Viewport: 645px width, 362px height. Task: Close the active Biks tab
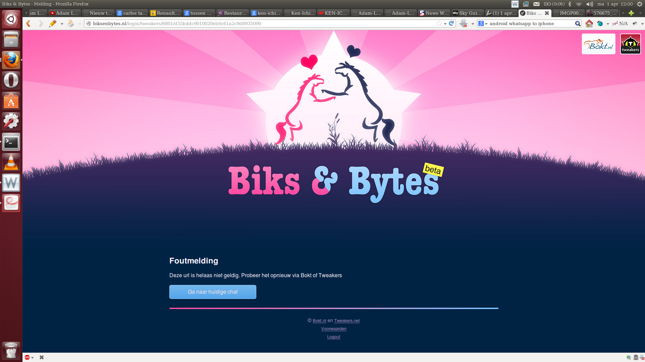[x=547, y=13]
